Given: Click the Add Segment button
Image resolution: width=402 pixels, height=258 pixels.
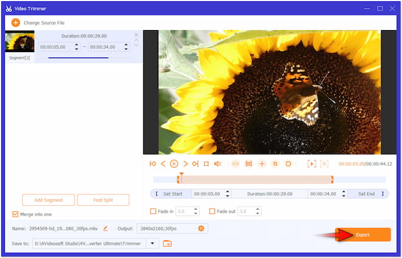Looking at the screenshot, I should 48,200.
